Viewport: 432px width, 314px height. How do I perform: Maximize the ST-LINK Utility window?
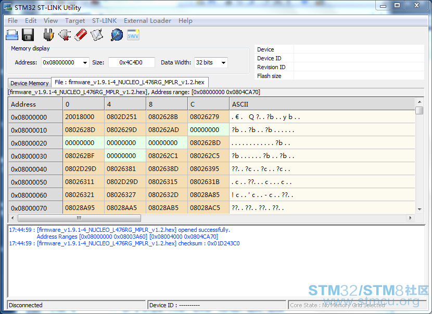click(397, 6)
